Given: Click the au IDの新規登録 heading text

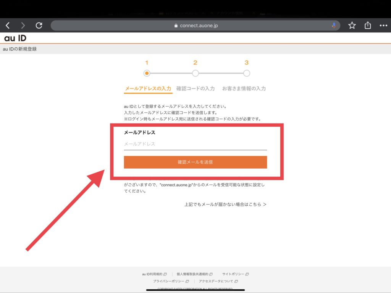Looking at the screenshot, I should 20,49.
